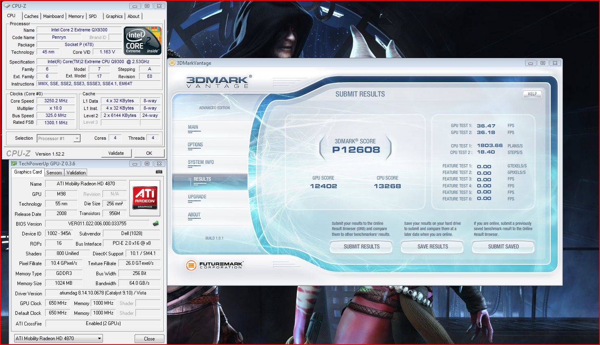
Task: Click the Futuremark Corporation logo
Action: point(214,265)
